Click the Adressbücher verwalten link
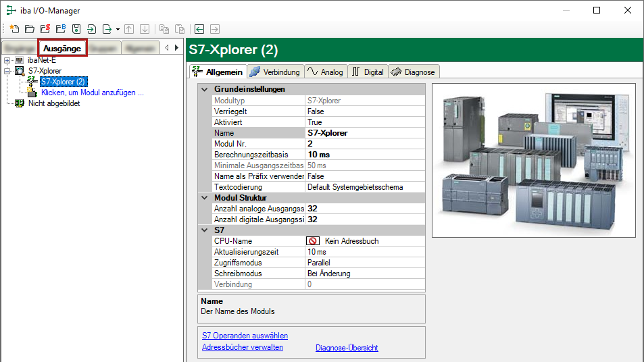 pyautogui.click(x=243, y=347)
